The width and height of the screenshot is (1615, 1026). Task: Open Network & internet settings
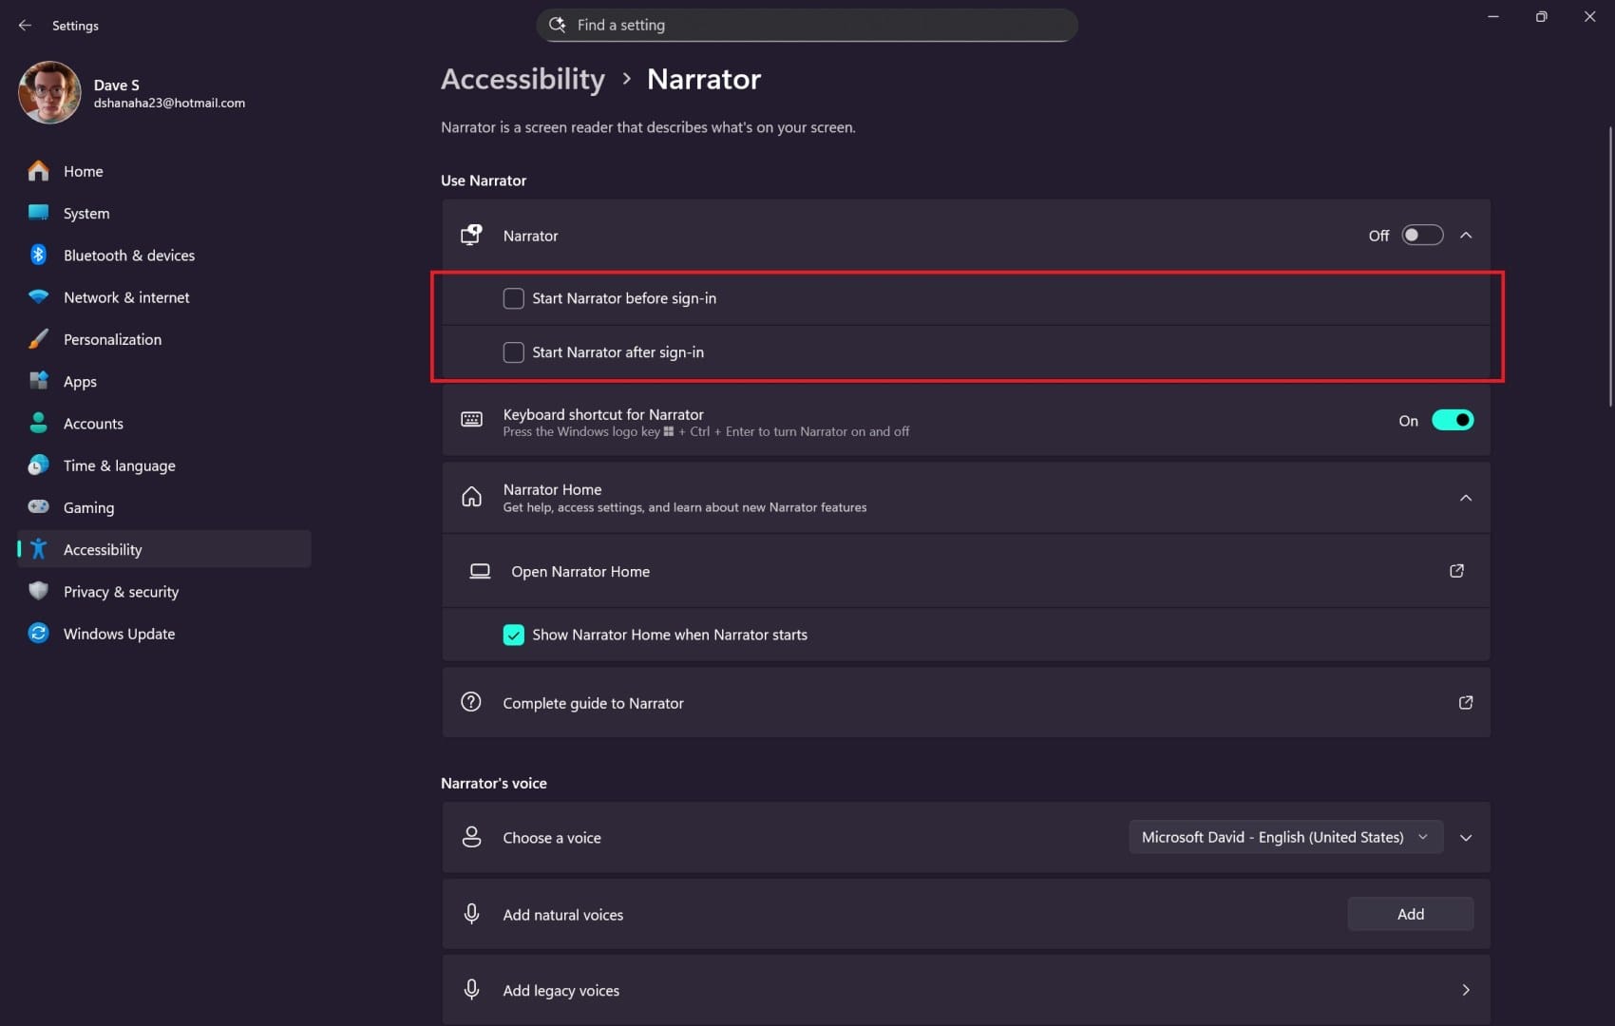pyautogui.click(x=125, y=296)
